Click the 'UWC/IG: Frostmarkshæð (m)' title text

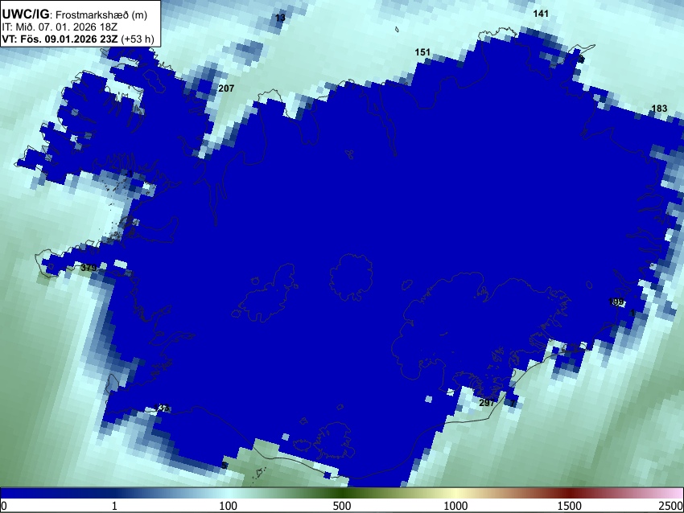(75, 14)
